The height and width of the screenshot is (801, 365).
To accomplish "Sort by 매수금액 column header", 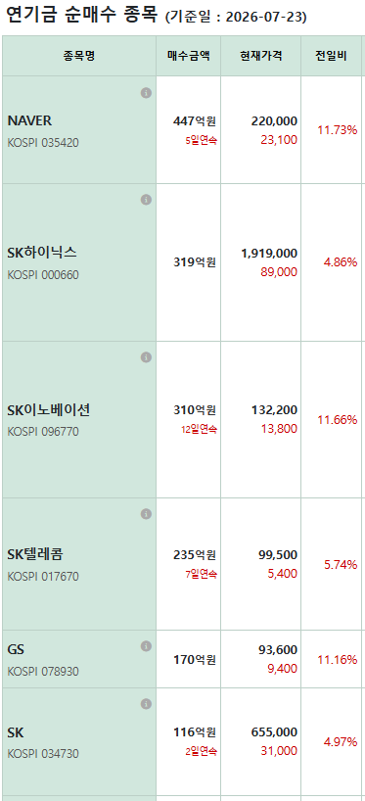I will pyautogui.click(x=188, y=56).
